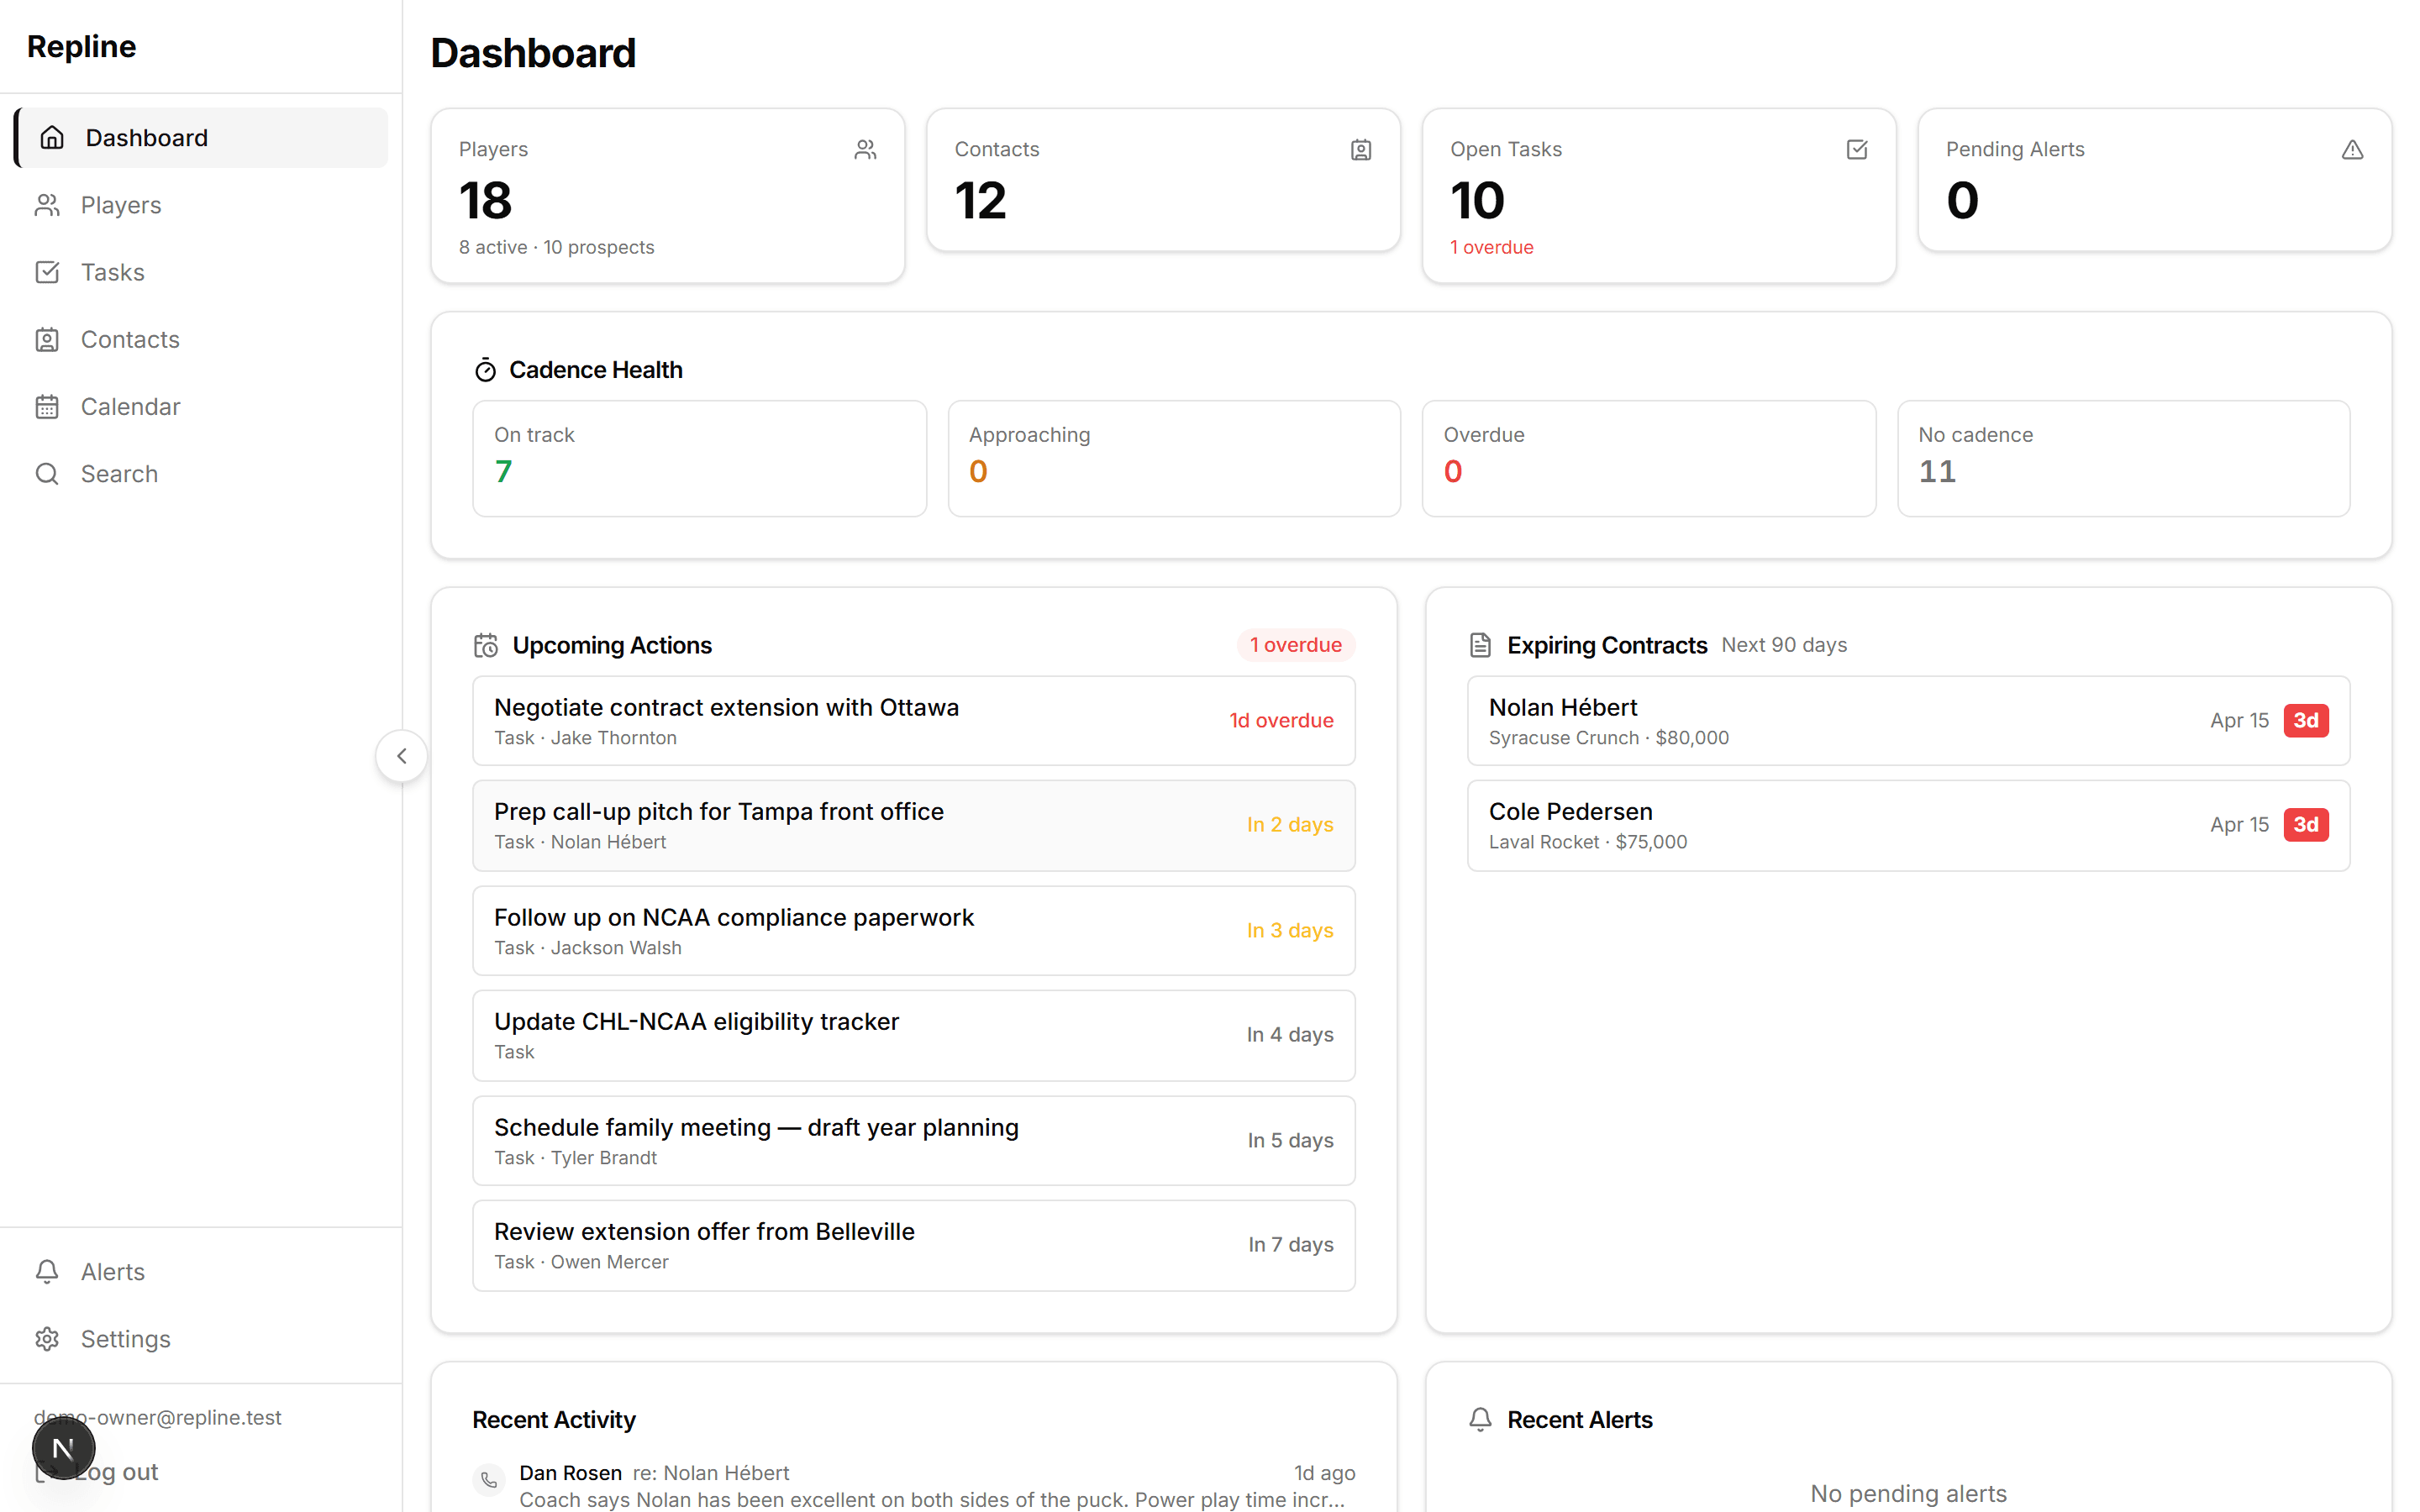Click the 3d badge on Nolan Hébert's contract
Image resolution: width=2420 pixels, height=1512 pixels.
point(2307,720)
